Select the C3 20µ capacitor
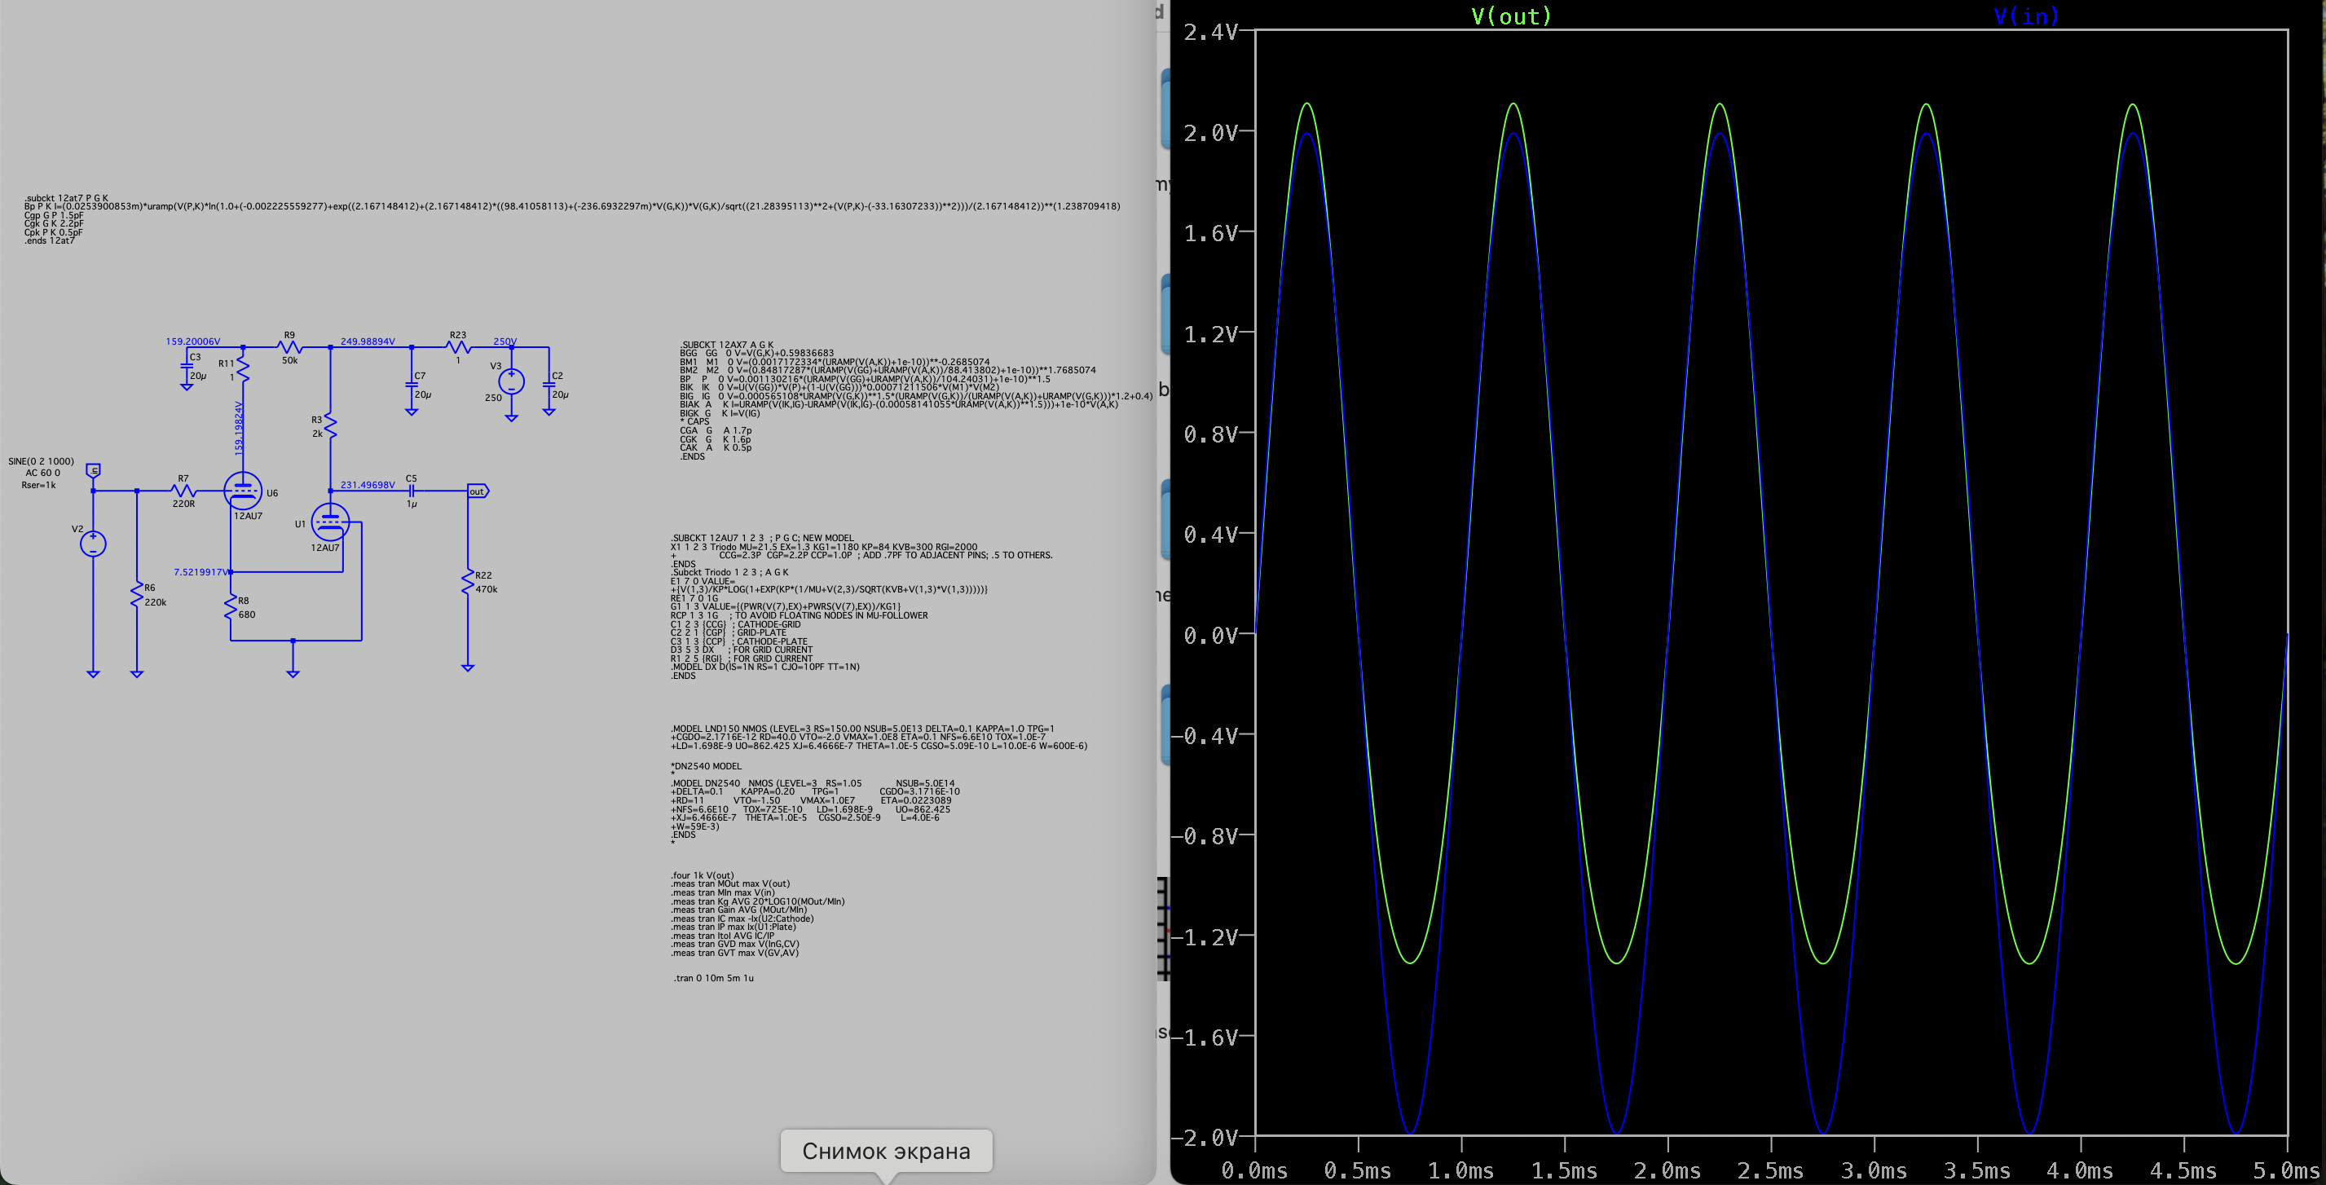The height and width of the screenshot is (1185, 2326). point(187,366)
